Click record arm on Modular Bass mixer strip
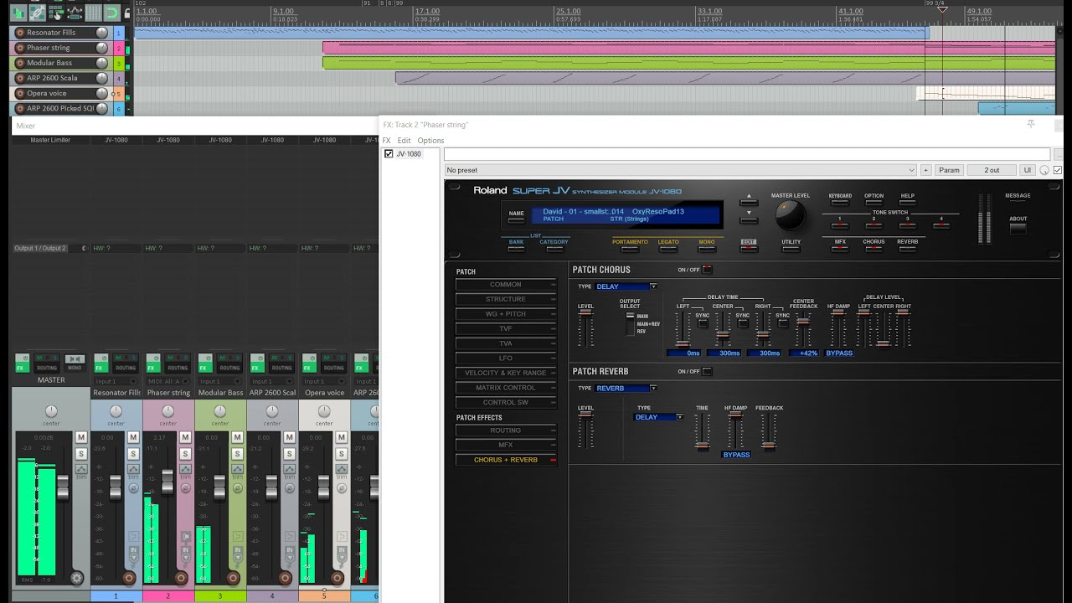The width and height of the screenshot is (1072, 603). [233, 578]
